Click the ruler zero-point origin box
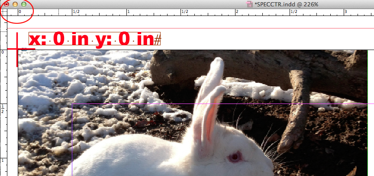The width and height of the screenshot is (374, 176). click(x=3, y=13)
